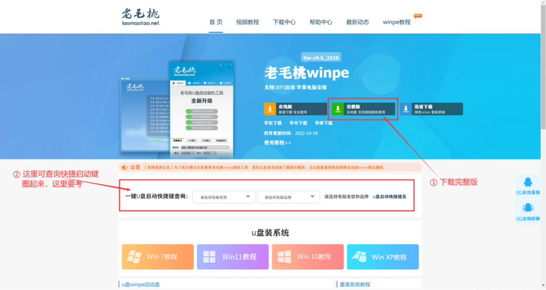Click the QQ在线客服 penguin icon
Image resolution: width=546 pixels, height=290 pixels.
tap(528, 182)
